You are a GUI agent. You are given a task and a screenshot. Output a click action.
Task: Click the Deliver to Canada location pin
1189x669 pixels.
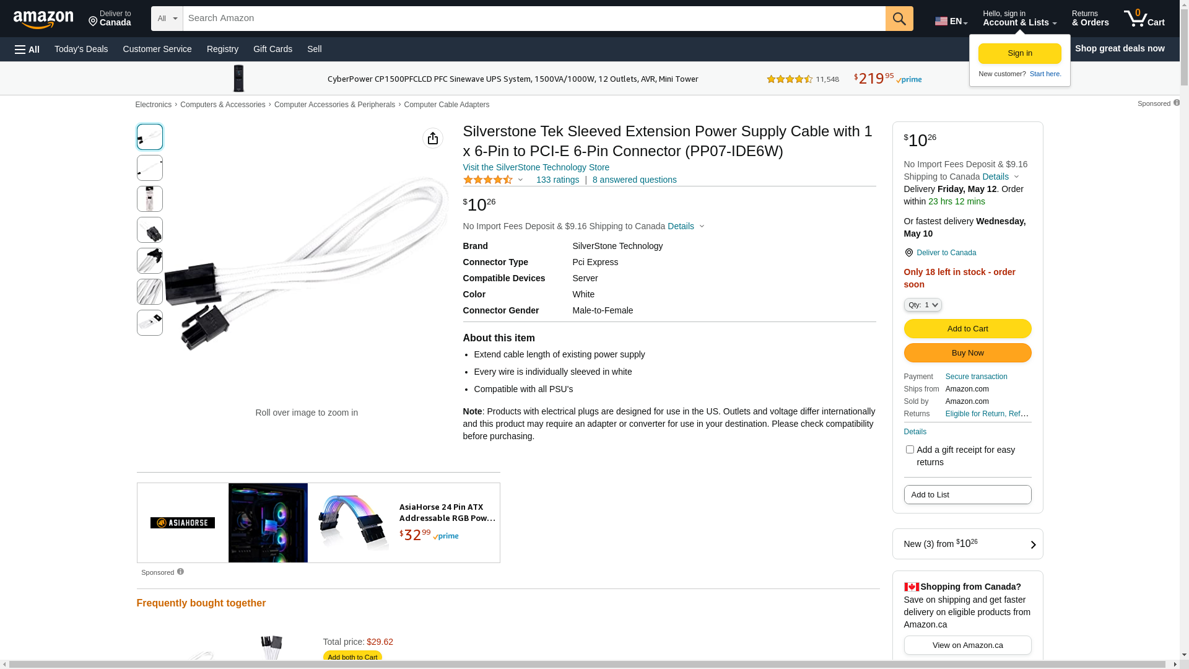(908, 253)
